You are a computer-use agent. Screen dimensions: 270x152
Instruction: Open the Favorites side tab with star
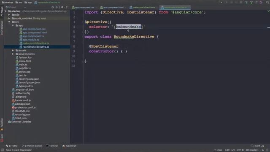(x=2, y=125)
